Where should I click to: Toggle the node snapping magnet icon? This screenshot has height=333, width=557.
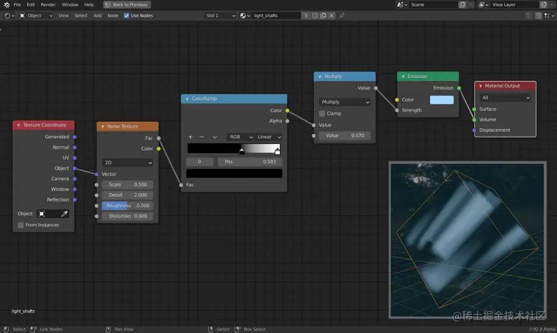tap(538, 16)
